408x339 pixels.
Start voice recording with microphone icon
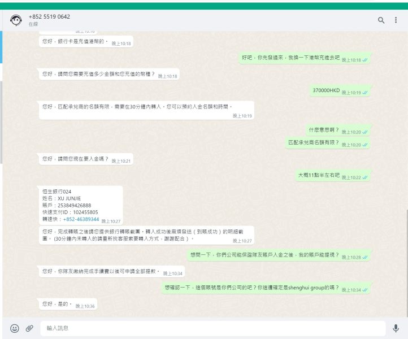click(x=396, y=328)
